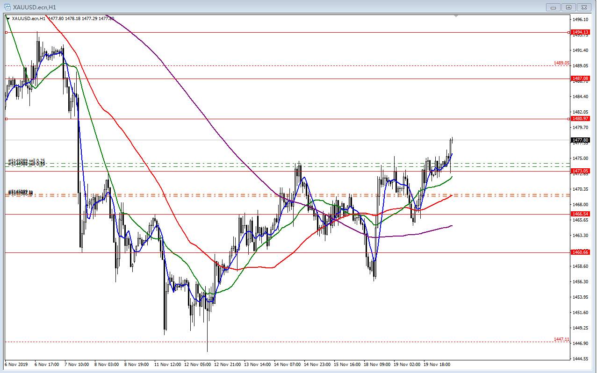
Task: Click the 12 Nov 05:00 time label
Action: [198, 364]
